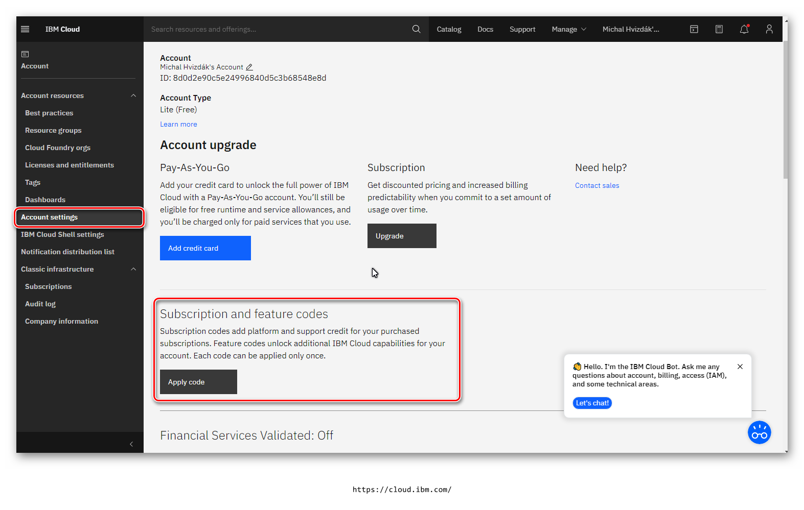Click the Add credit card button
The width and height of the screenshot is (804, 510).
pyautogui.click(x=205, y=248)
